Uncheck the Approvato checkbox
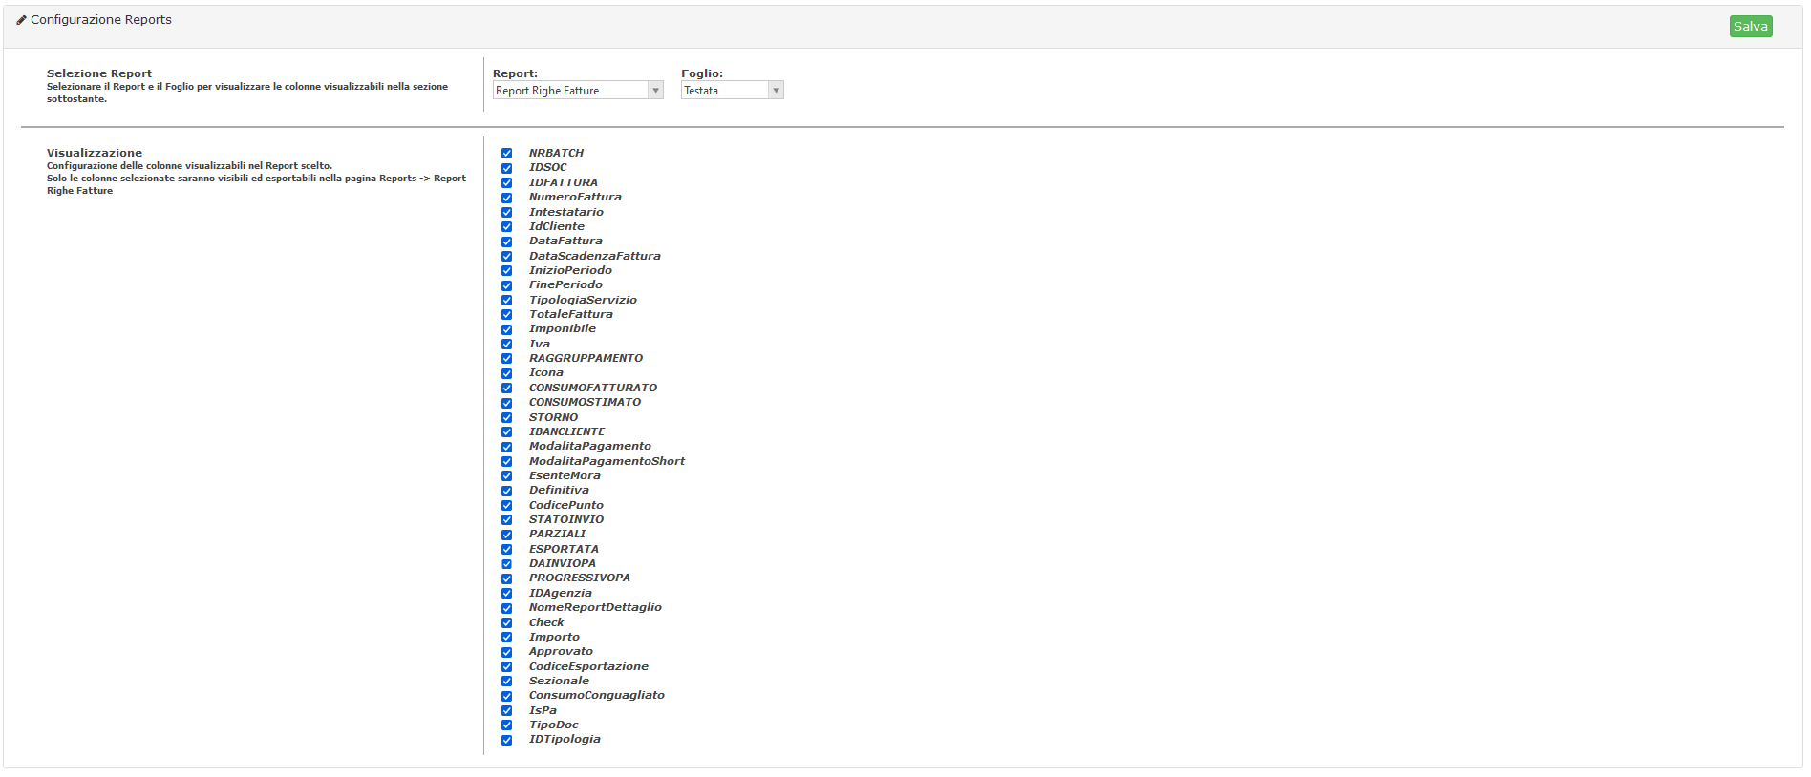Image resolution: width=1811 pixels, height=777 pixels. (x=506, y=652)
